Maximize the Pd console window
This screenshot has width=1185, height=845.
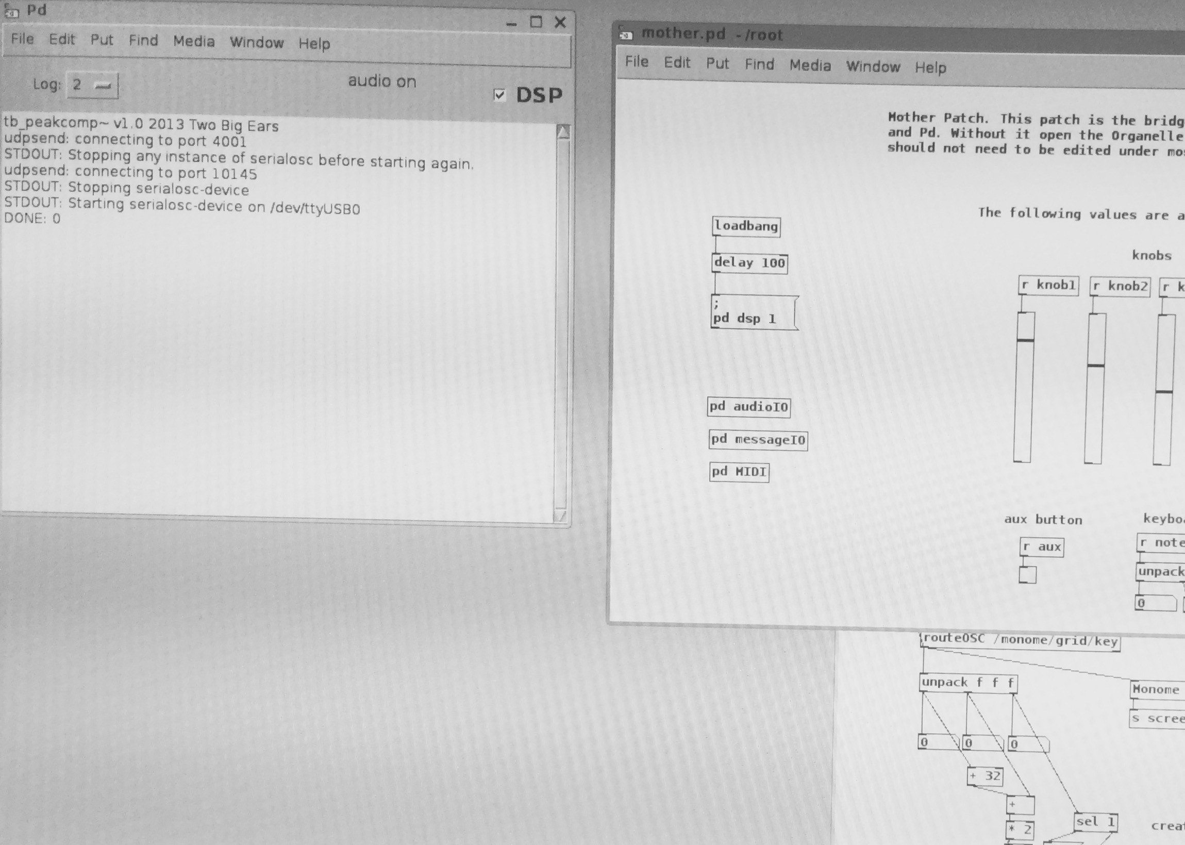coord(537,22)
